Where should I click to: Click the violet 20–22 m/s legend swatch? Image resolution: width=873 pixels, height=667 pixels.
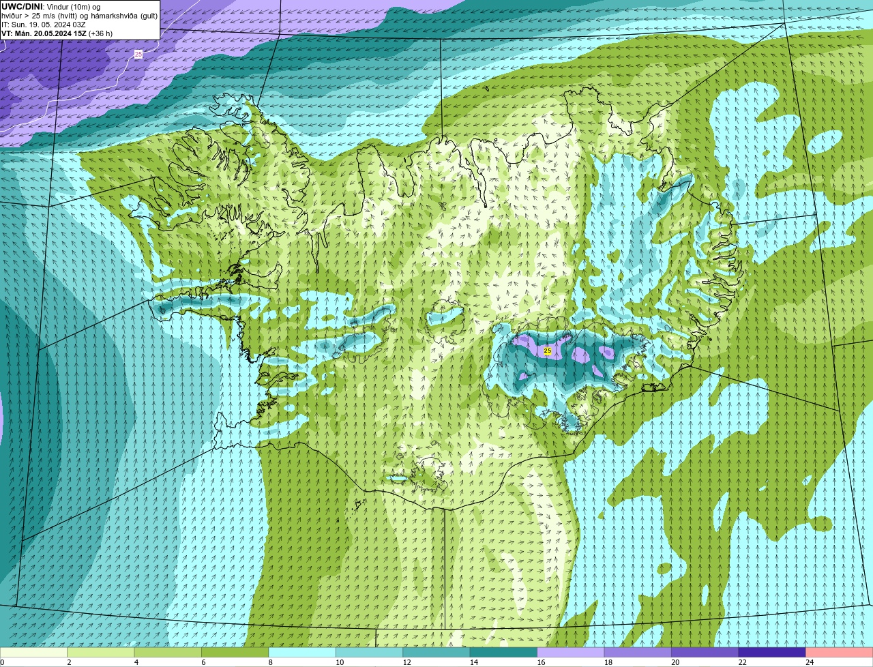click(705, 652)
